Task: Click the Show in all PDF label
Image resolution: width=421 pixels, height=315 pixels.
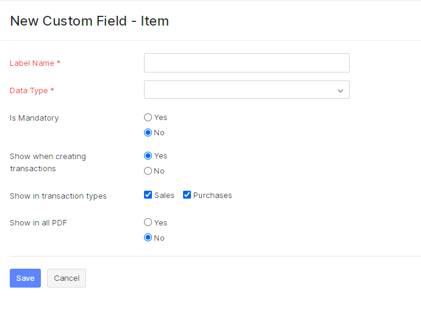Action: tap(38, 223)
